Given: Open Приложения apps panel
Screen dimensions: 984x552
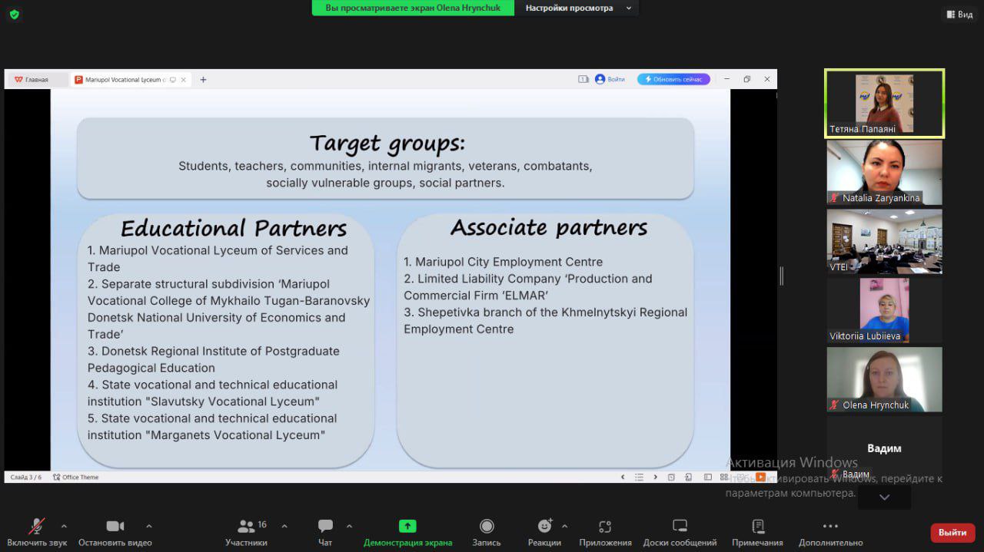Looking at the screenshot, I should tap(605, 531).
